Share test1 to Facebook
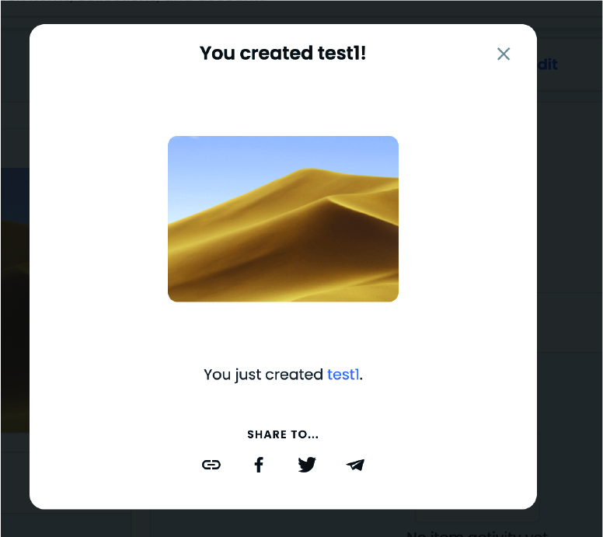Image resolution: width=603 pixels, height=537 pixels. pos(259,465)
